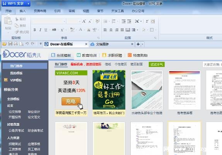This screenshot has height=155, width=222.
Task: Click the green 试试手气 button
Action: coord(157,65)
